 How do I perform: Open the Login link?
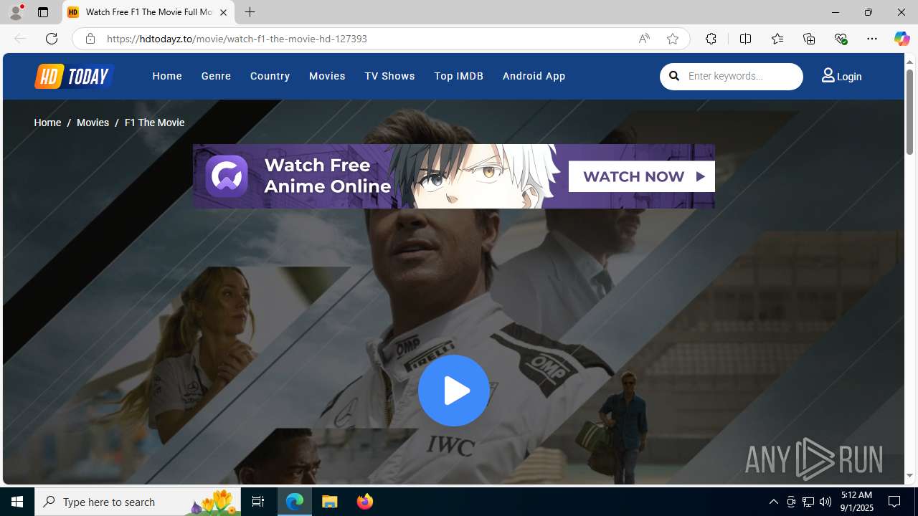click(842, 76)
